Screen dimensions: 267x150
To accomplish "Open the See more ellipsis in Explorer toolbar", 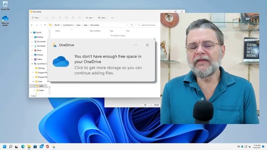I will click(x=112, y=17).
